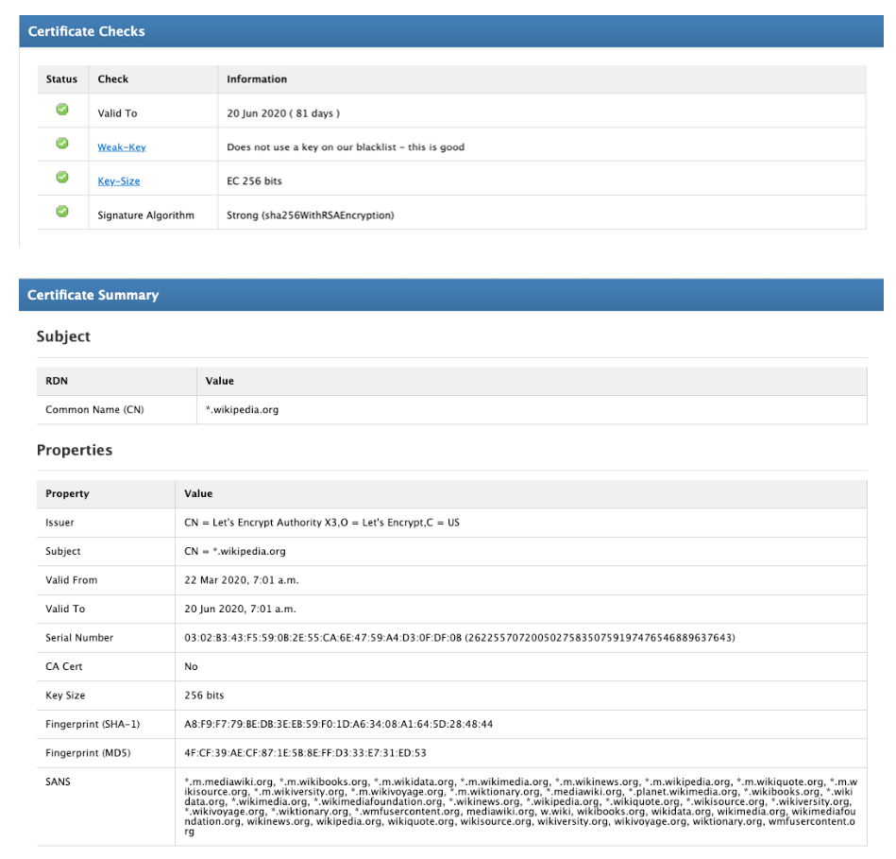Select the '256 bits' key size value
The width and height of the screenshot is (896, 859).
(x=204, y=696)
